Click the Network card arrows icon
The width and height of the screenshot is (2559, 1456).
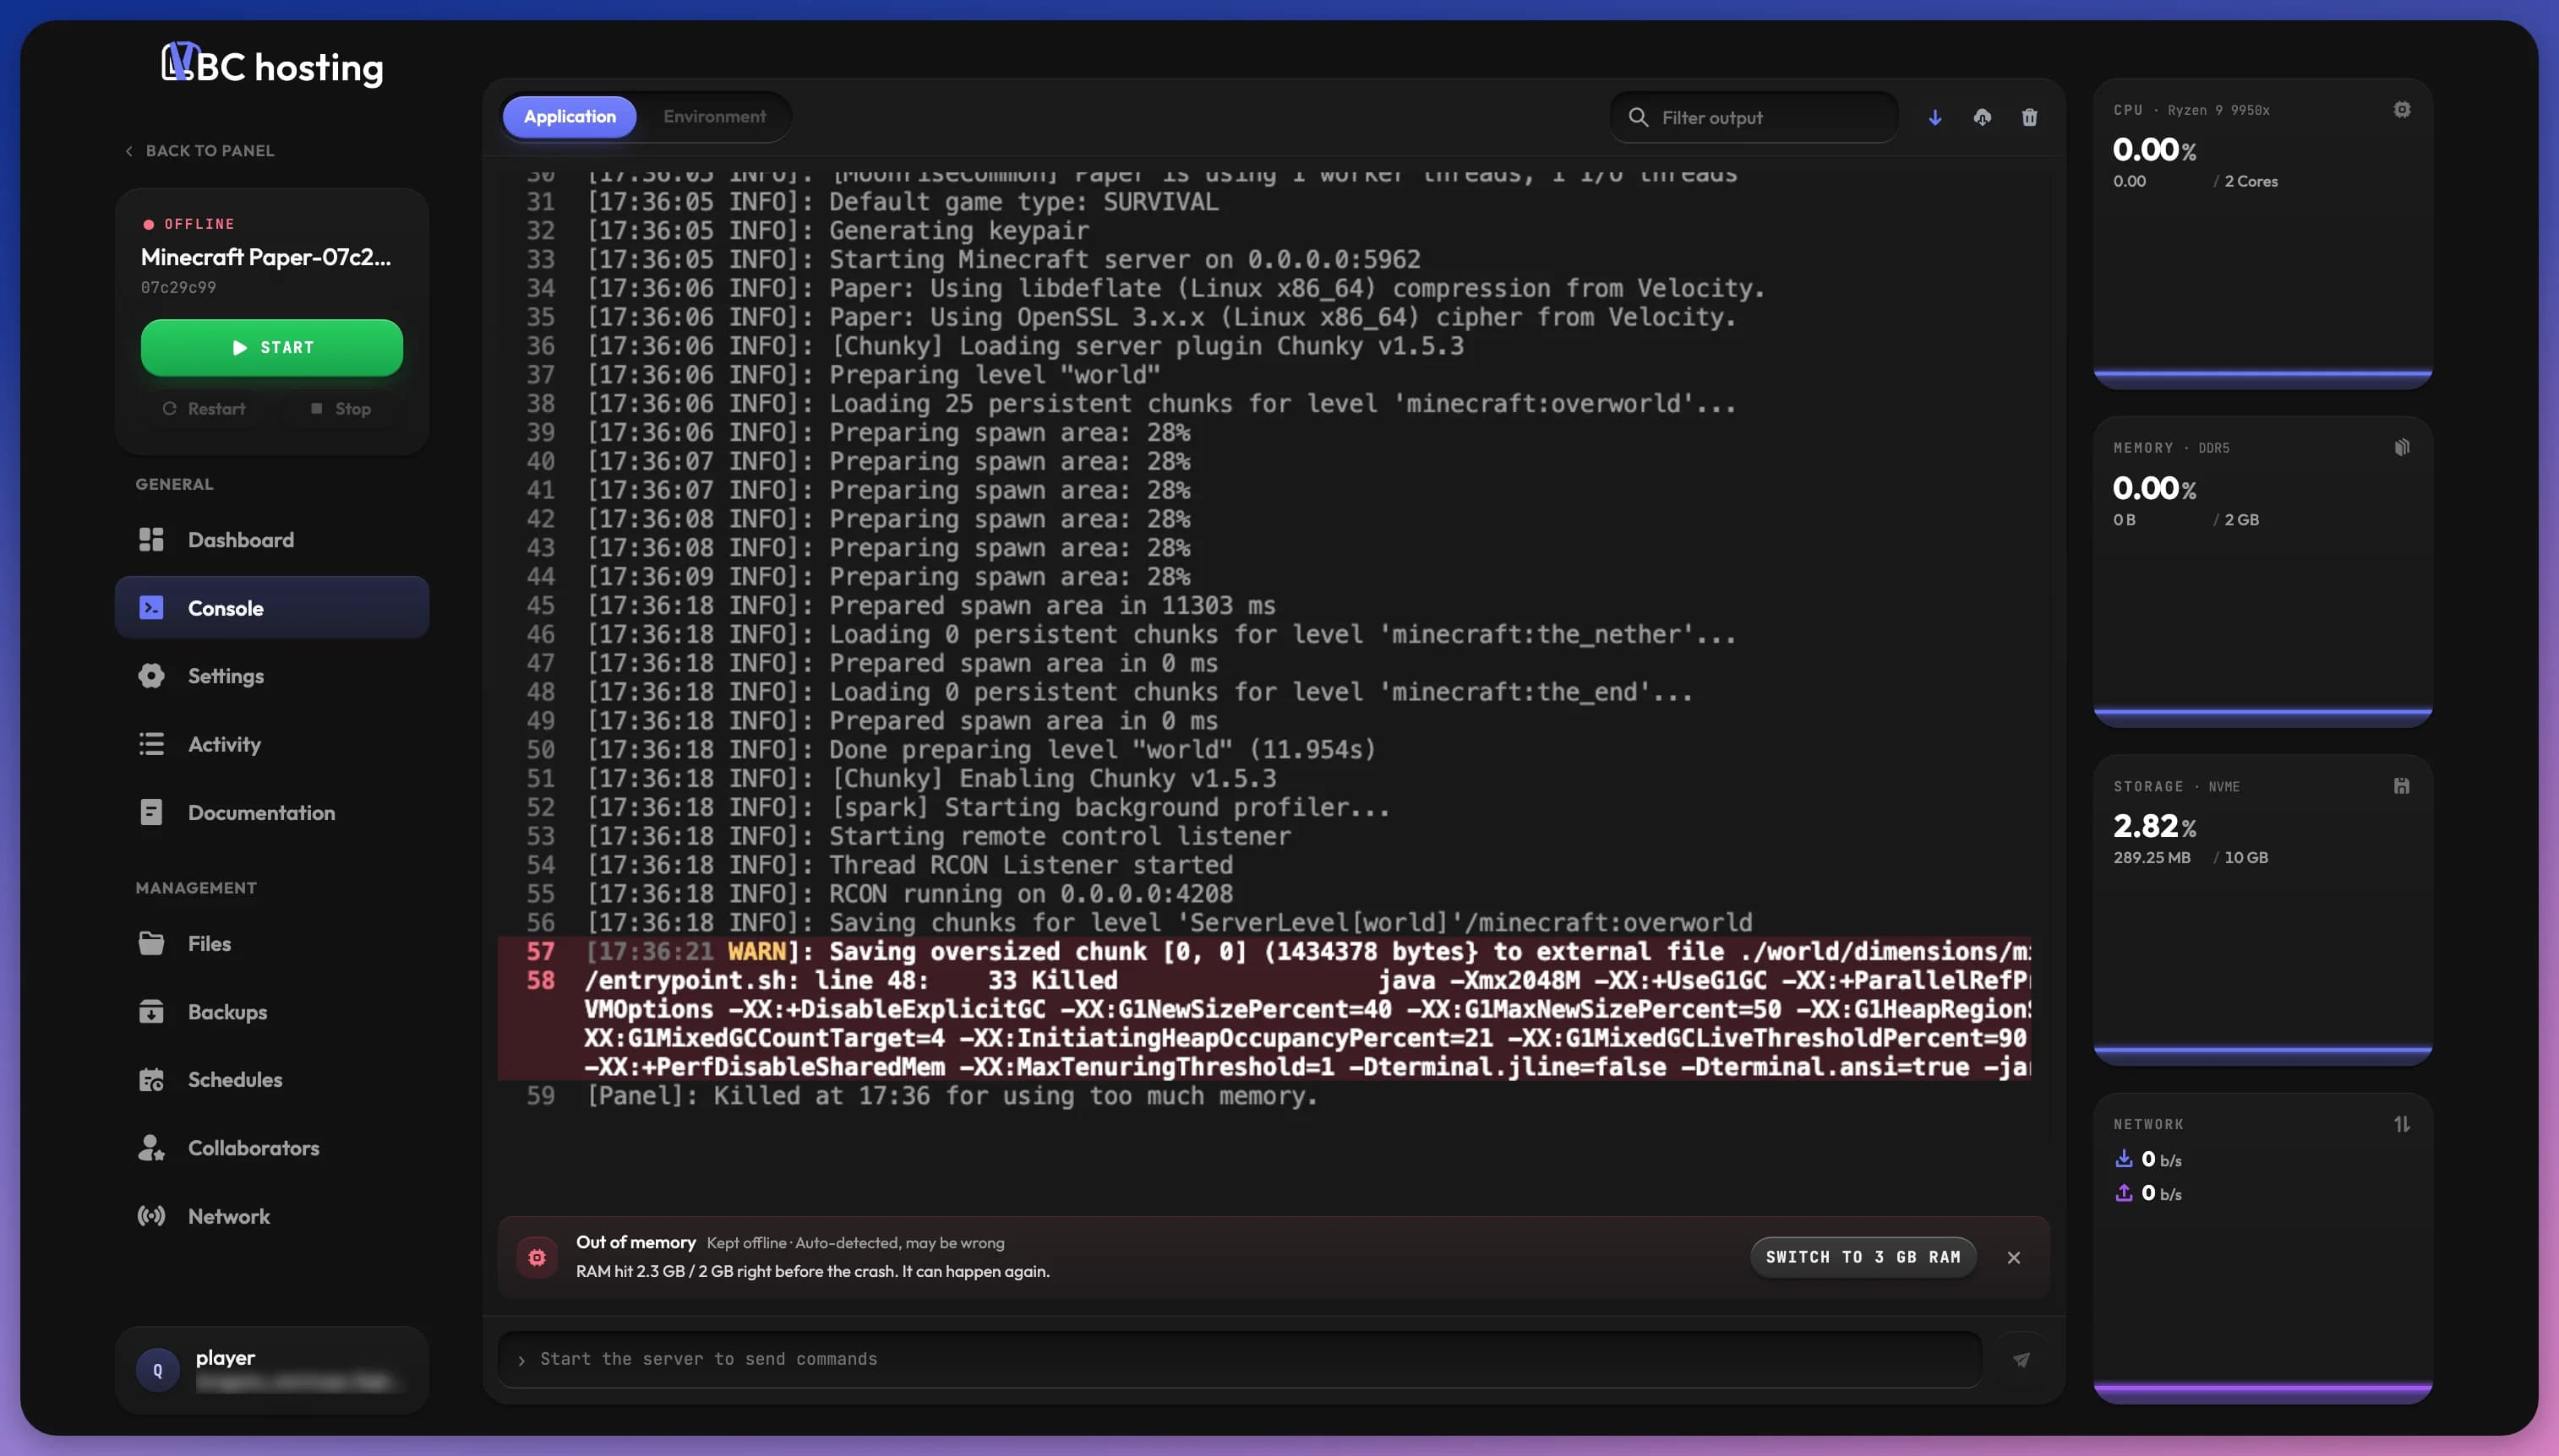(2401, 1124)
